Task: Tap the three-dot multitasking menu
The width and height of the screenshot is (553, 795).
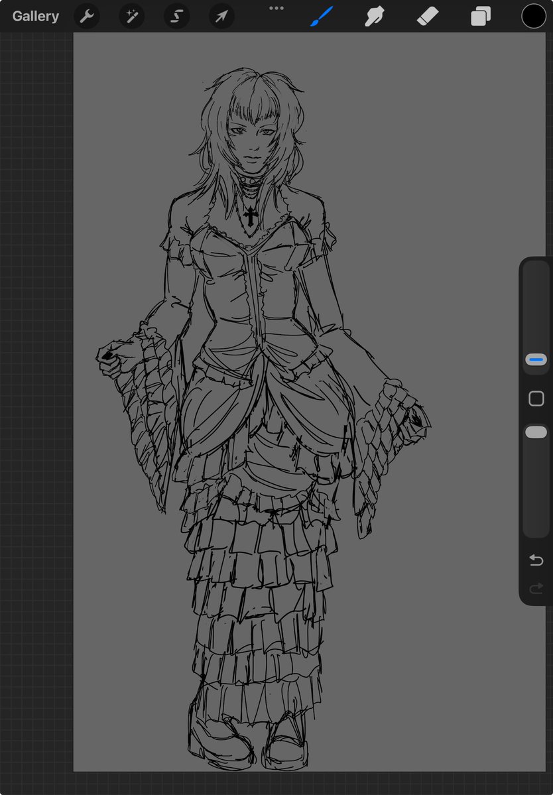Action: (276, 8)
